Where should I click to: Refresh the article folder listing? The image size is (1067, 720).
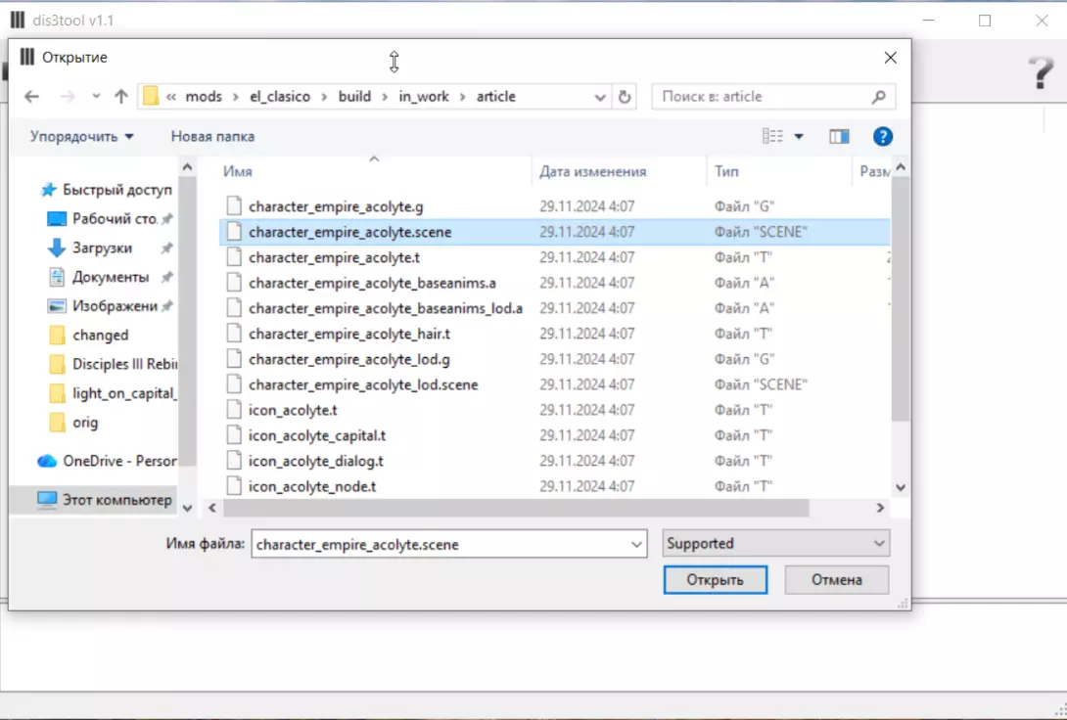click(625, 97)
